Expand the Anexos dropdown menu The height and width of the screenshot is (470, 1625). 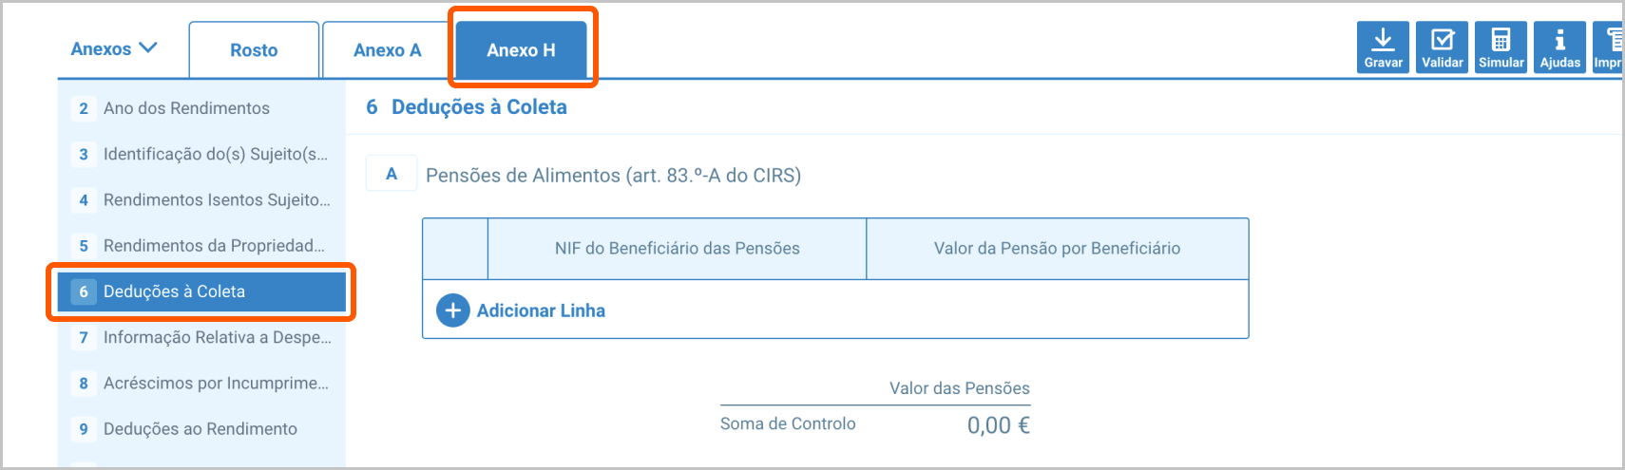click(114, 48)
